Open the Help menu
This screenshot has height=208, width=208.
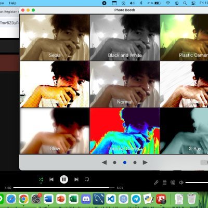coord(12,3)
